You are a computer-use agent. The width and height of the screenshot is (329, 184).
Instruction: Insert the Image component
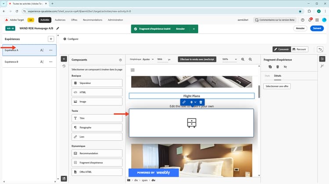(x=97, y=102)
